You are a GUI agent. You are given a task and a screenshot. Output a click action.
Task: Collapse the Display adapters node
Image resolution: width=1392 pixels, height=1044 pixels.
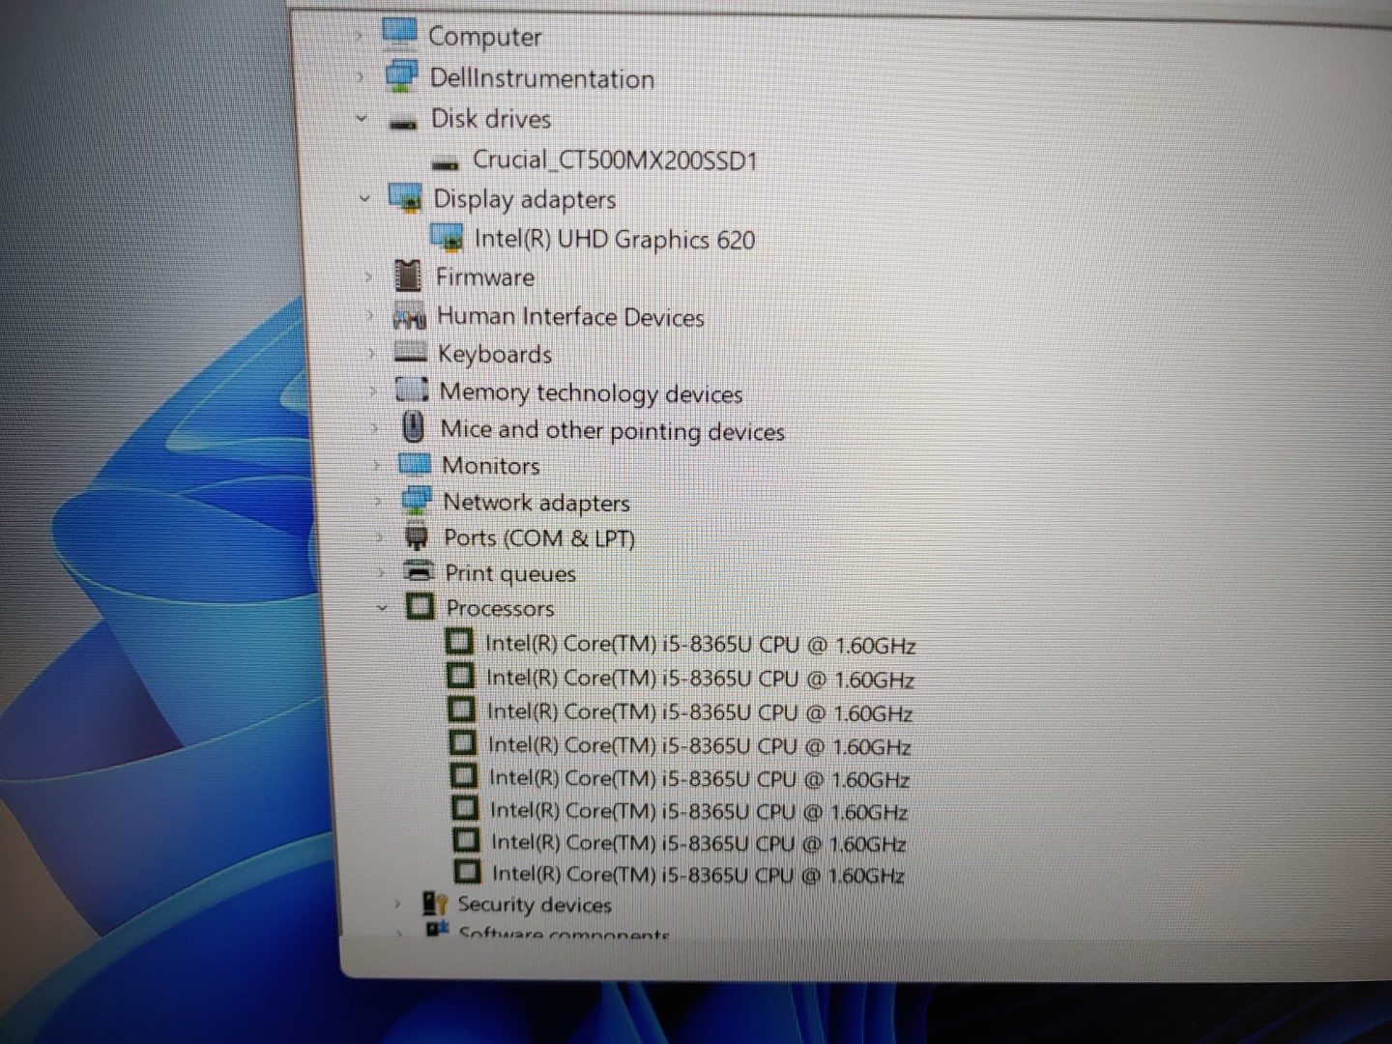pos(365,198)
